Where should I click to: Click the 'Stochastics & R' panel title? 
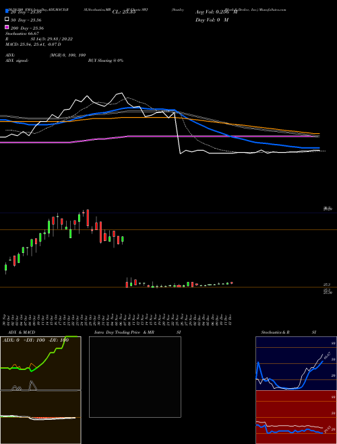pyautogui.click(x=275, y=332)
